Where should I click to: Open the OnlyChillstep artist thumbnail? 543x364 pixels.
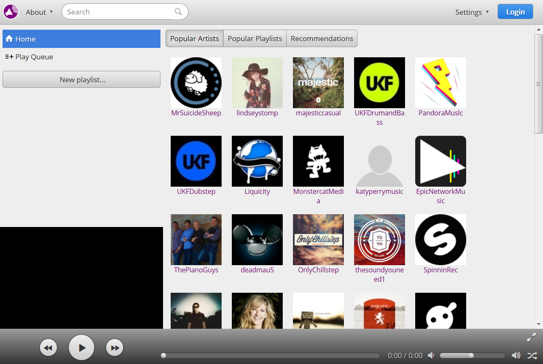point(318,240)
